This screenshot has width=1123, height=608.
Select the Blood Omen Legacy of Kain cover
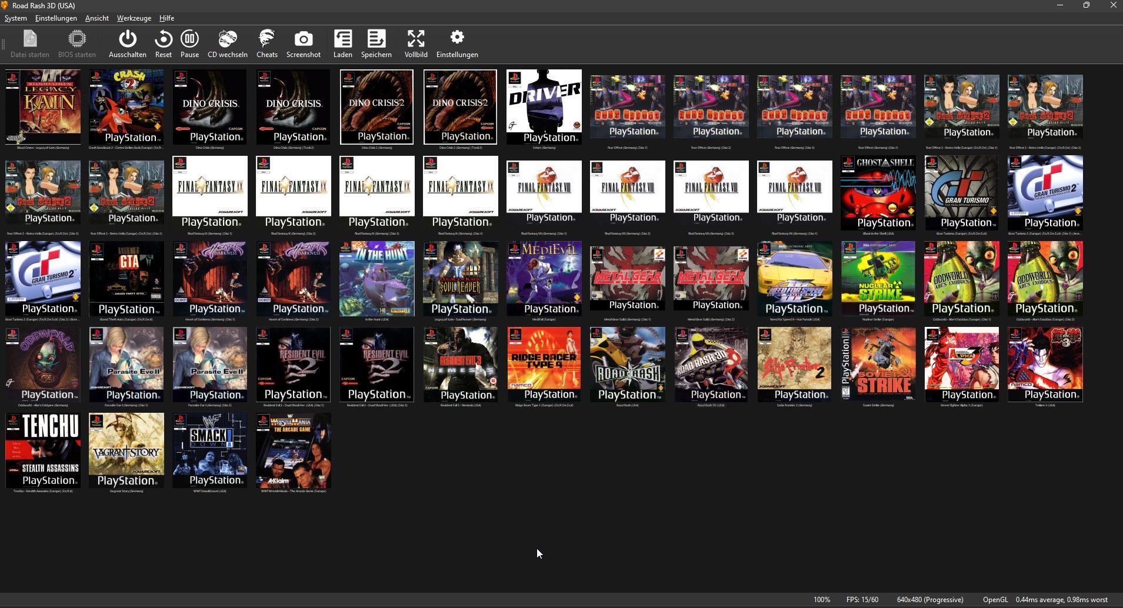pos(43,107)
